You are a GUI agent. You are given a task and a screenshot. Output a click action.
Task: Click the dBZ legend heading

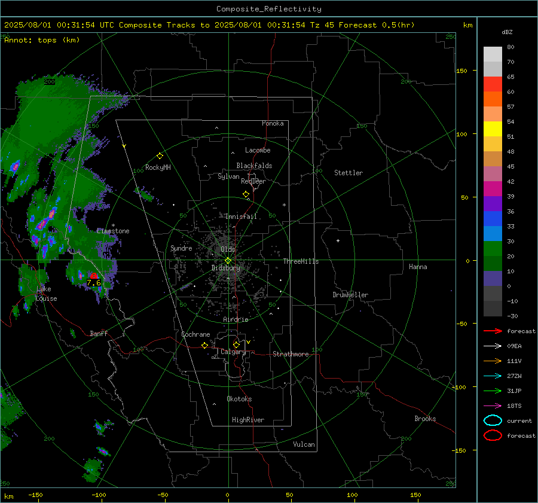tap(507, 32)
